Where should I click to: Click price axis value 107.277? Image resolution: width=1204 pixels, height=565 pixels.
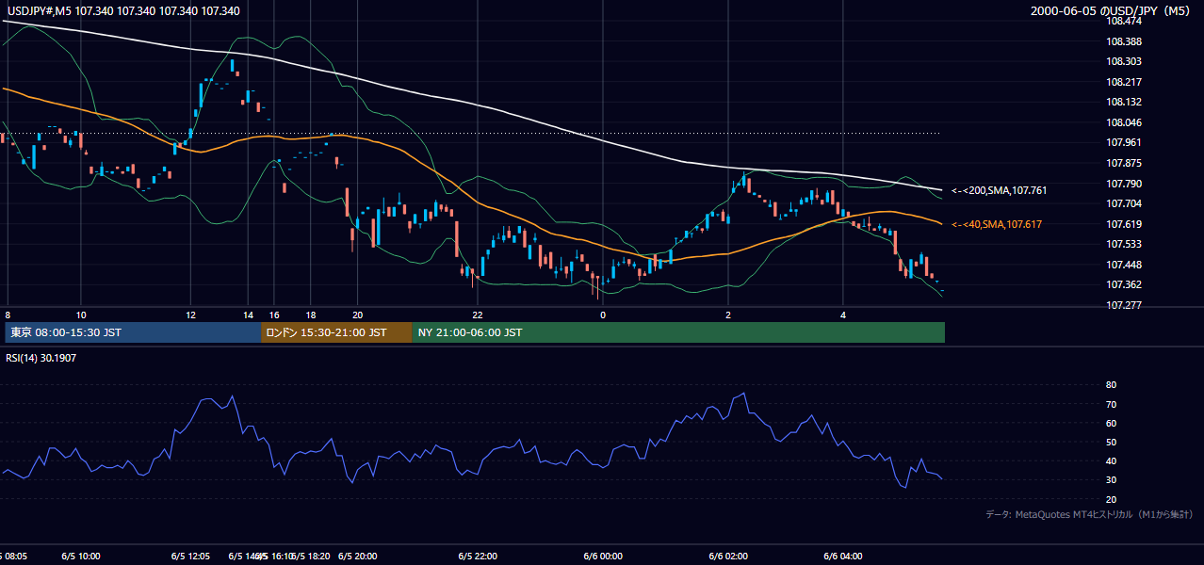point(1123,305)
